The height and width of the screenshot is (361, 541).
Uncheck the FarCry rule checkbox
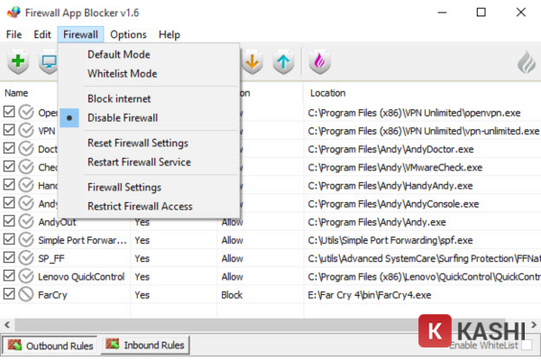click(x=10, y=294)
